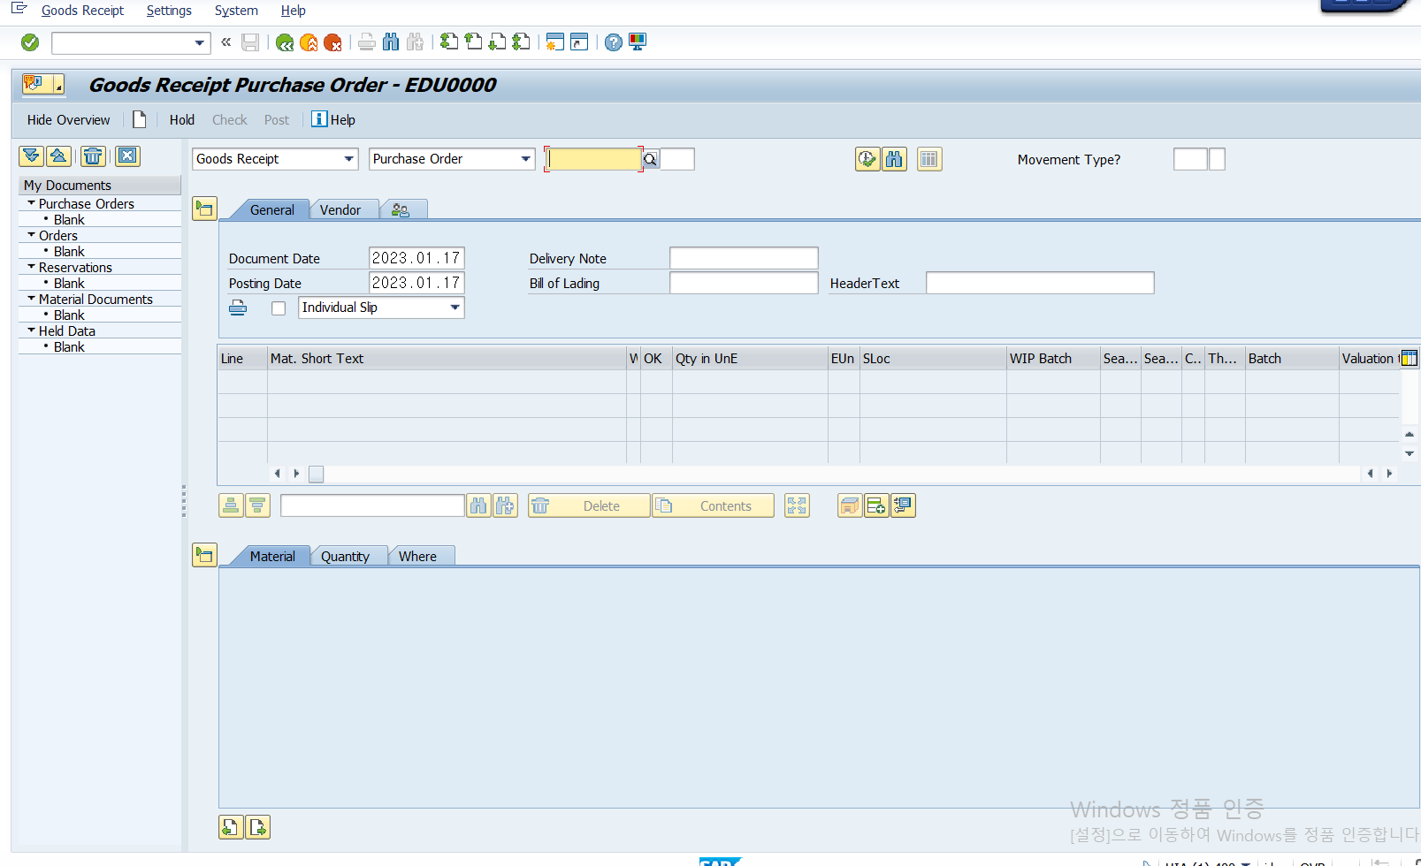Open the command field dropdown arrow
Viewport: 1421px width, 866px height.
click(199, 42)
